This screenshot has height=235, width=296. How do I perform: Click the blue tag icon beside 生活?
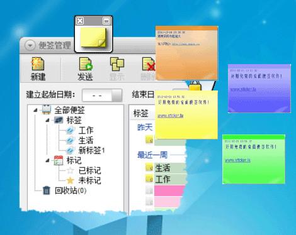point(71,140)
